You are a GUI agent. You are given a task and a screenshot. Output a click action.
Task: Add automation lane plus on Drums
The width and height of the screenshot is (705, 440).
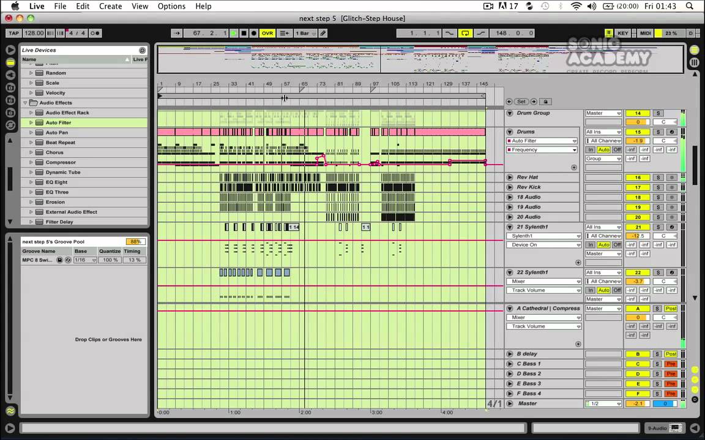pos(573,167)
